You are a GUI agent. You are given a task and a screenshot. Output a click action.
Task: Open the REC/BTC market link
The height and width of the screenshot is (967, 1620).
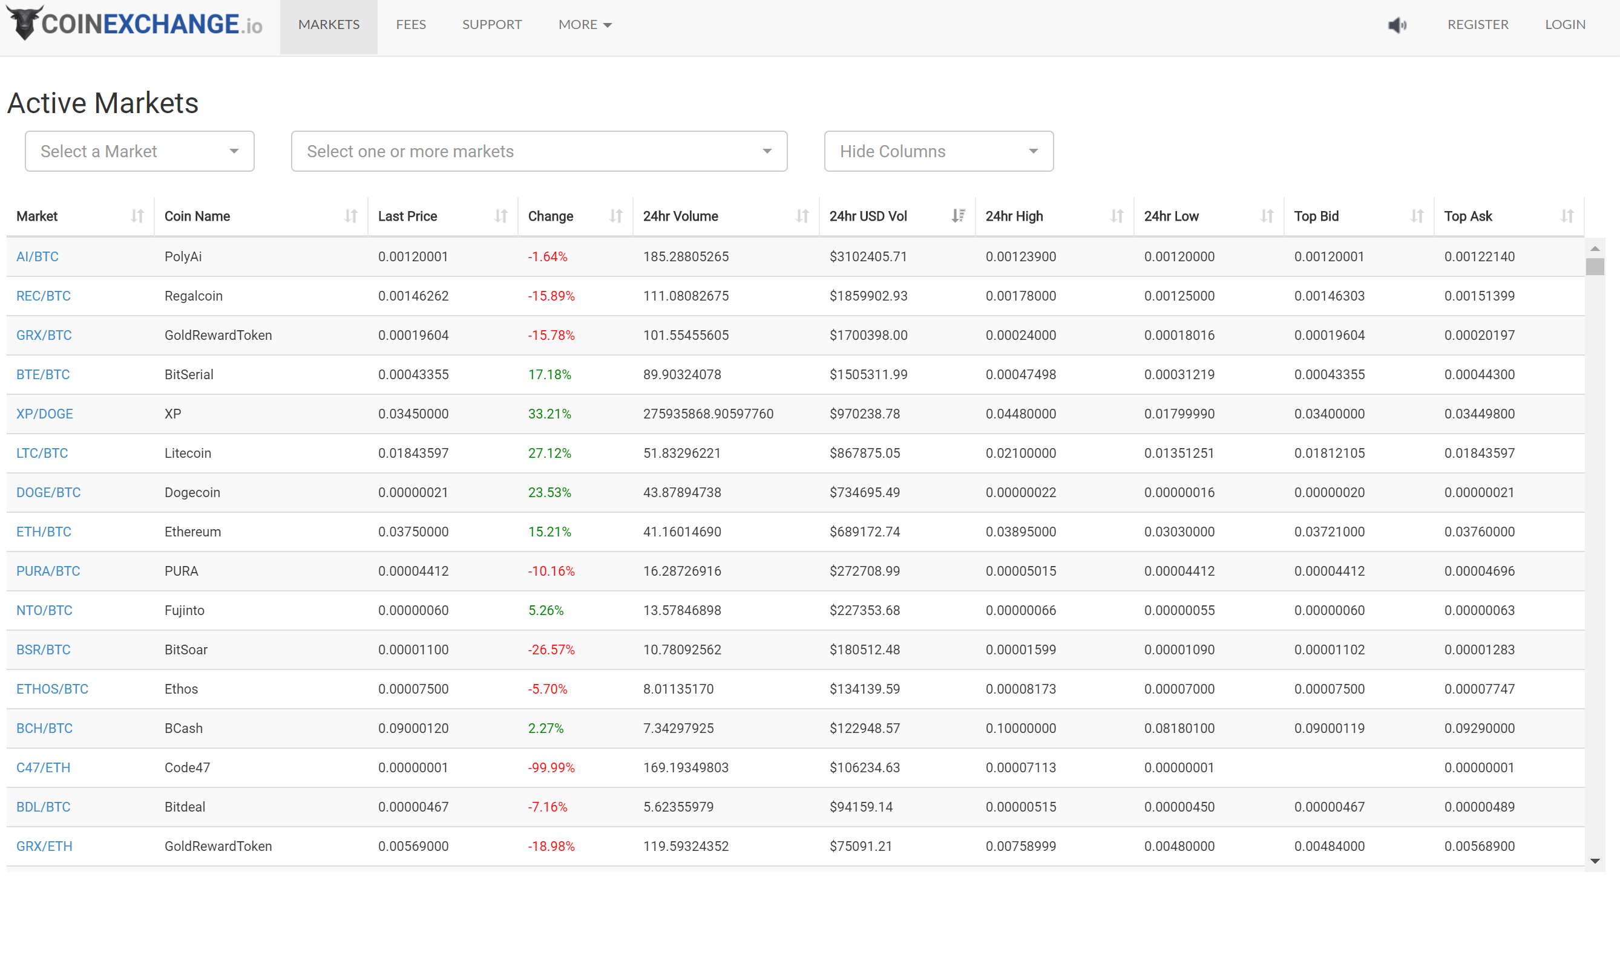tap(43, 296)
